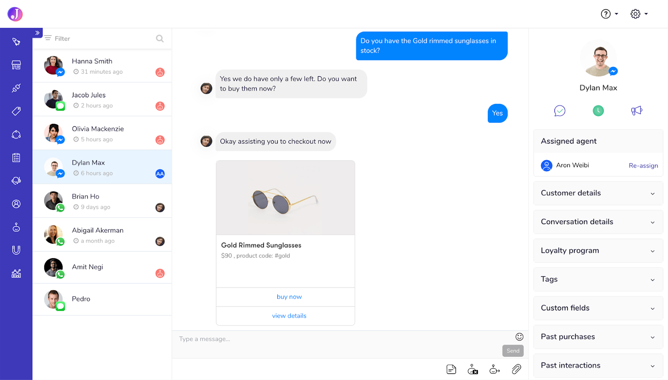The width and height of the screenshot is (668, 380).
Task: Expand the Tags section
Action: click(x=598, y=279)
